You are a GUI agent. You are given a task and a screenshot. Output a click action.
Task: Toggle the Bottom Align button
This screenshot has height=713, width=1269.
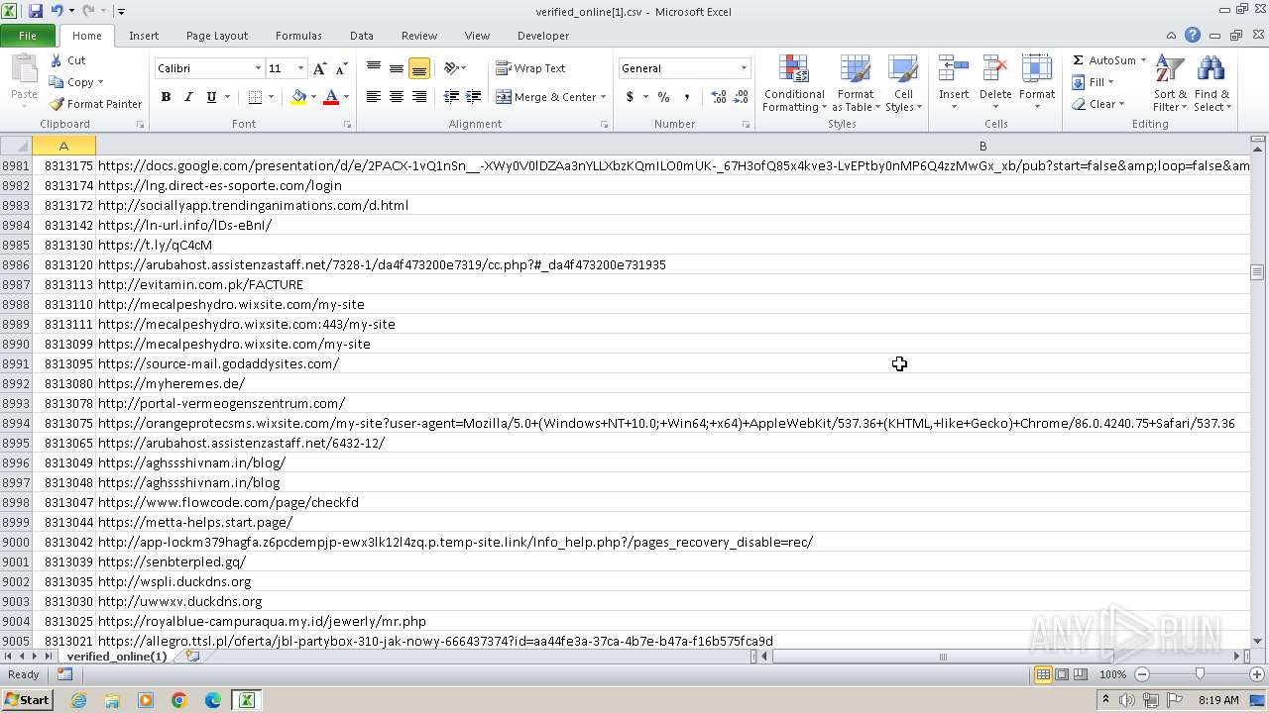[419, 68]
